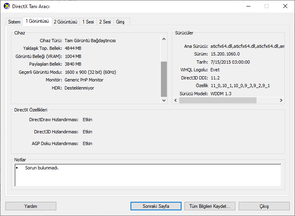
Task: Click 'Etkin' next to Direct3D Hızlandırması
Action: click(88, 132)
